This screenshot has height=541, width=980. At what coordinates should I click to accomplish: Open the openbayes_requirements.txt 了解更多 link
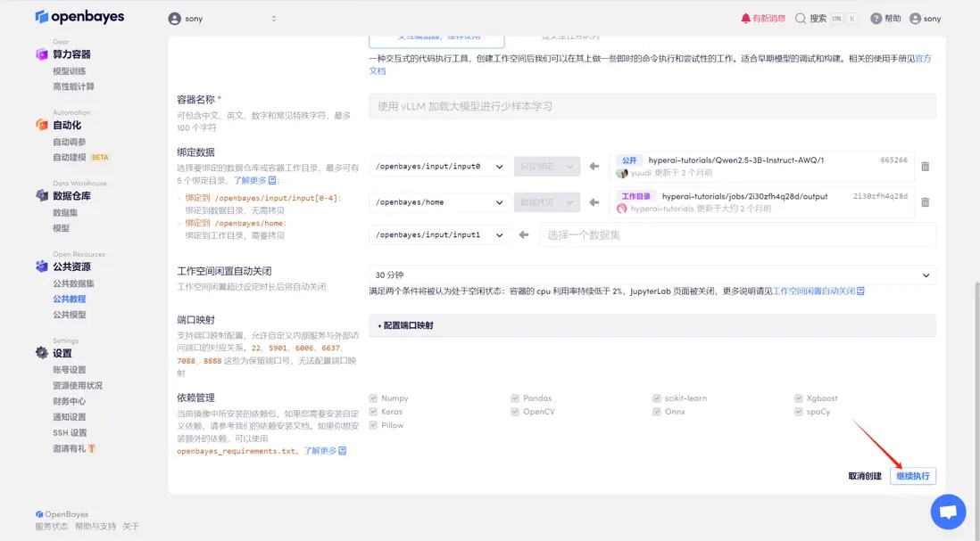click(x=320, y=451)
